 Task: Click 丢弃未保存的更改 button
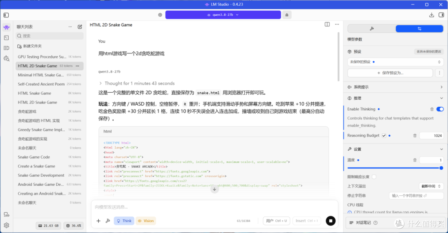pyautogui.click(x=429, y=52)
